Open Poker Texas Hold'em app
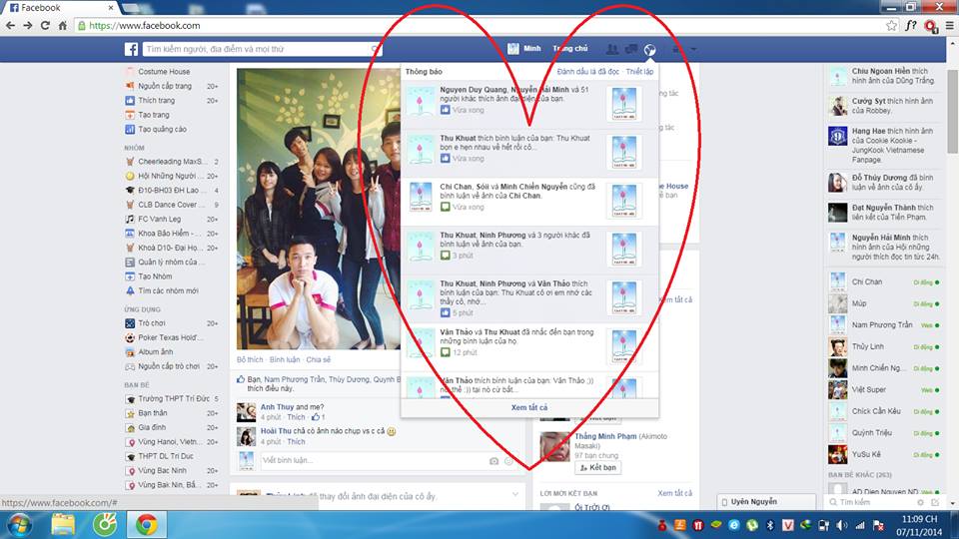Screen dimensions: 959x539 point(171,337)
